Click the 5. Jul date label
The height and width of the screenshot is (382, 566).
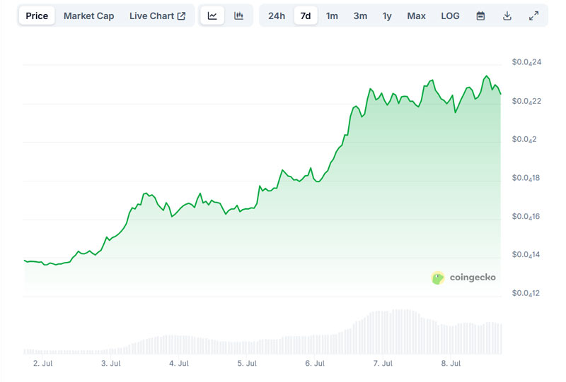247,364
